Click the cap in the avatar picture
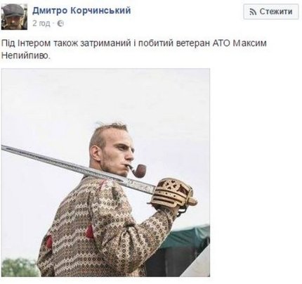302x284 pixels. [x=13, y=10]
